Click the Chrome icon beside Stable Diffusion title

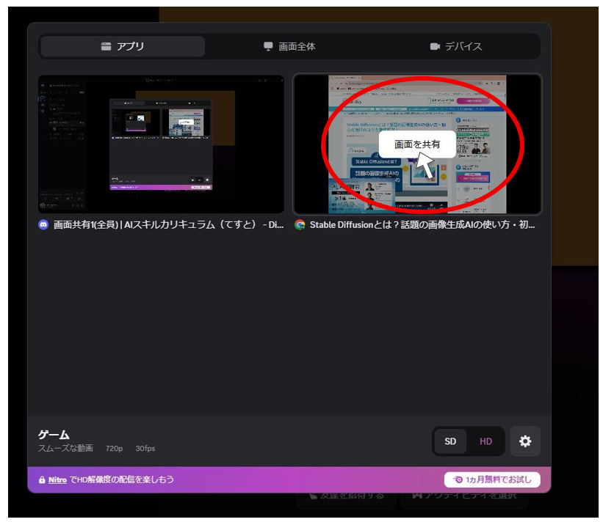(300, 225)
